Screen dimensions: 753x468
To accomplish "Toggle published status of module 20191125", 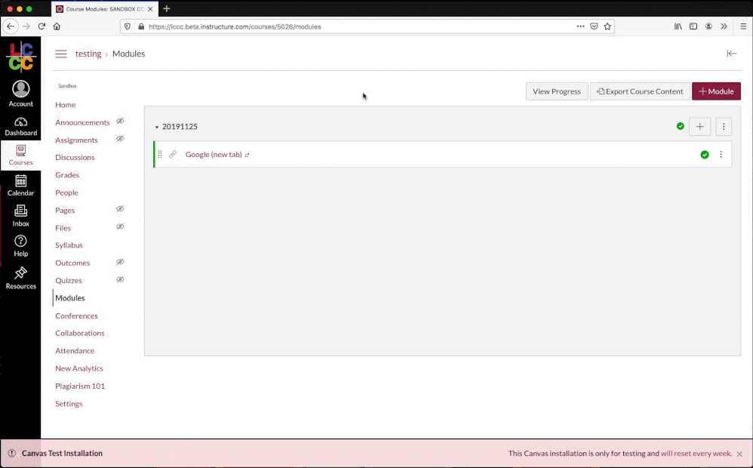I will (x=681, y=127).
